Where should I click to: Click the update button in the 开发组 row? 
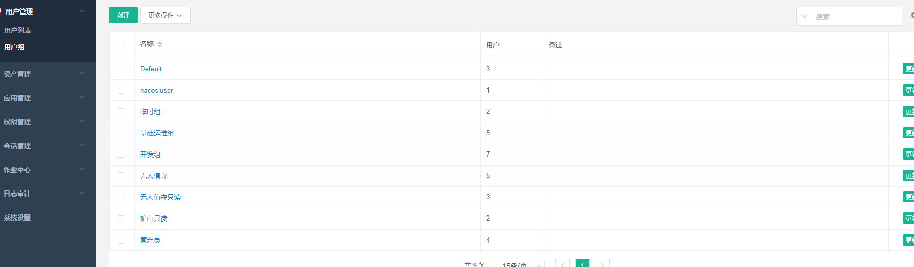(x=908, y=154)
